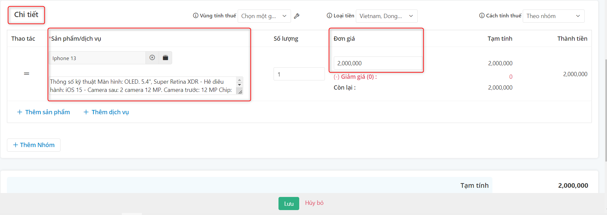Expand the Loại tiền currency dropdown

click(x=386, y=16)
